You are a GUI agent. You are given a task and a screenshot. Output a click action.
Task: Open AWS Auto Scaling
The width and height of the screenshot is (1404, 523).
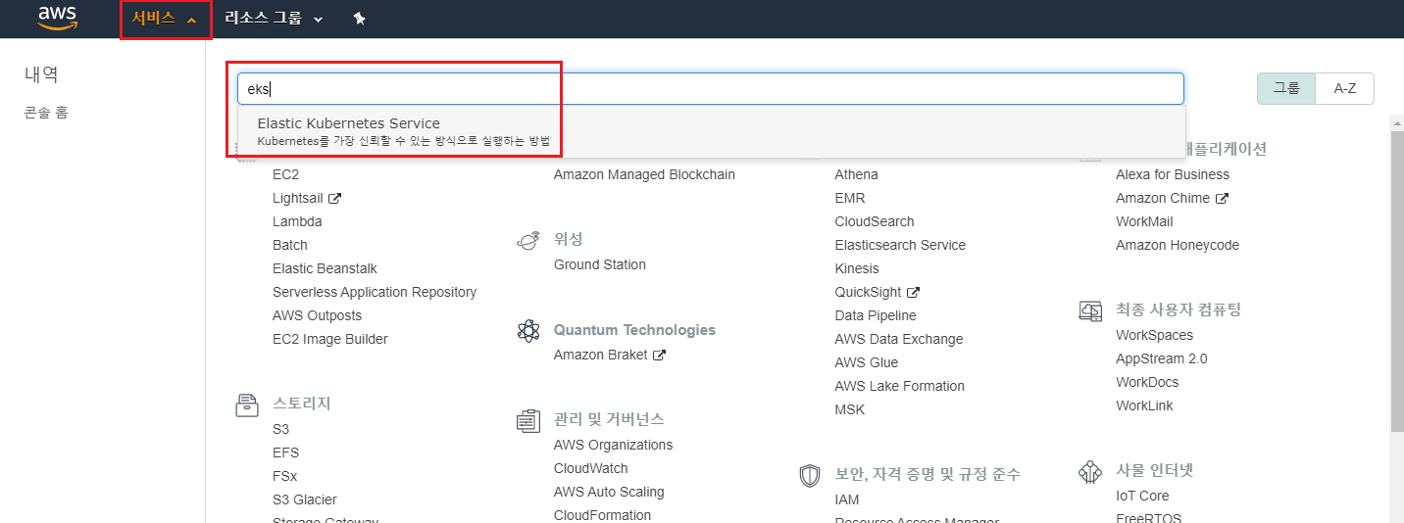(x=609, y=492)
